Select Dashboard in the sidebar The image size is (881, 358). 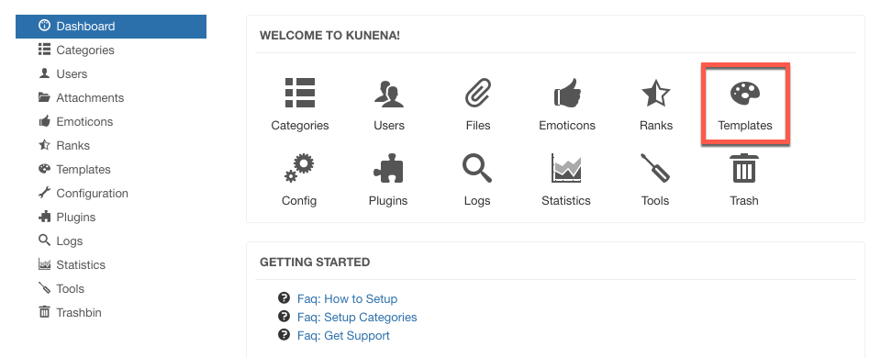(111, 27)
